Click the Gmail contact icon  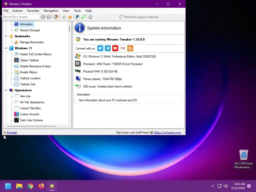(x=122, y=48)
